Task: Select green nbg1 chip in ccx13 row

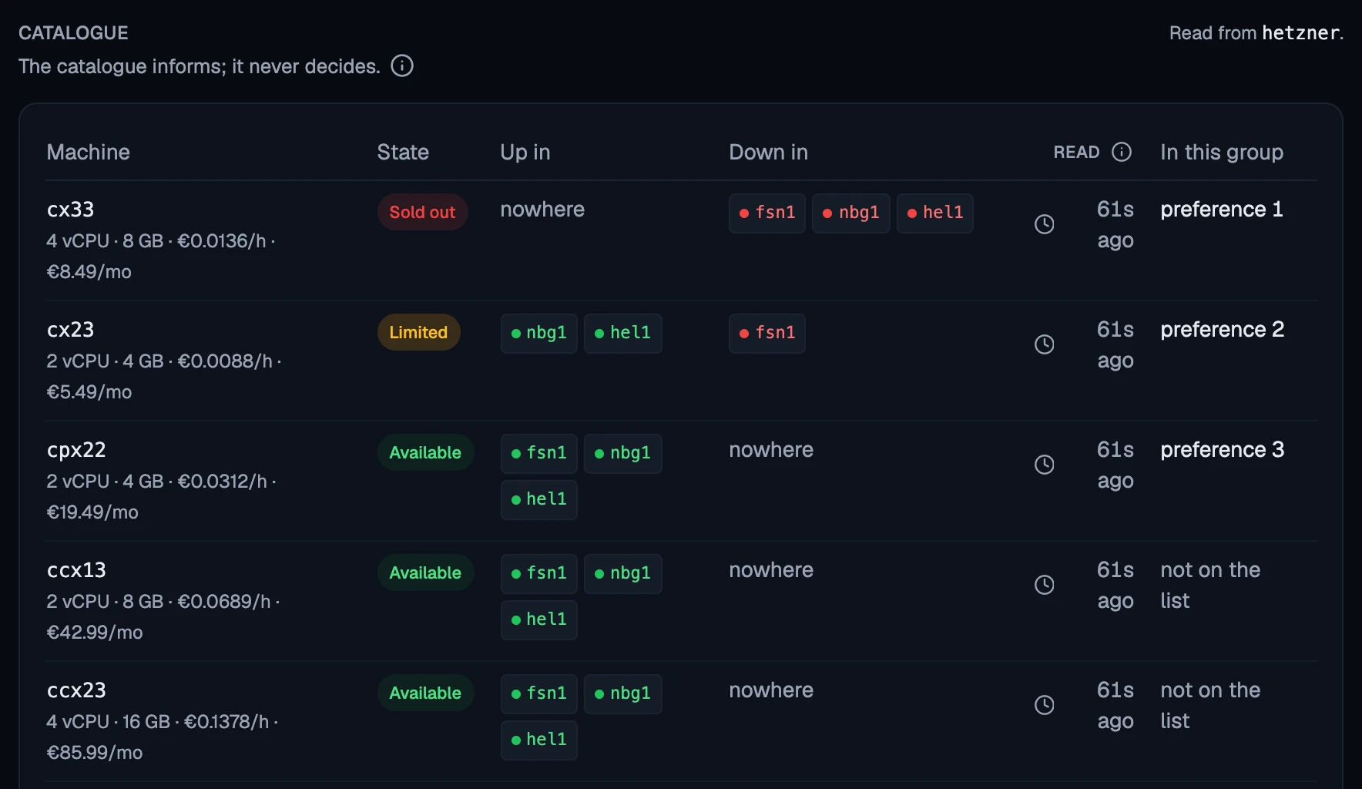Action: click(x=623, y=573)
